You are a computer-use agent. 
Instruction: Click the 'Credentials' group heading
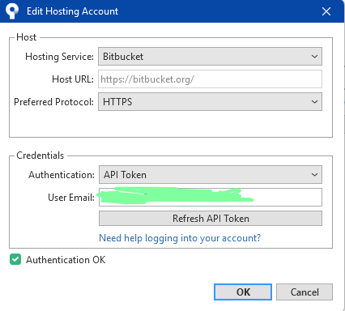(40, 155)
